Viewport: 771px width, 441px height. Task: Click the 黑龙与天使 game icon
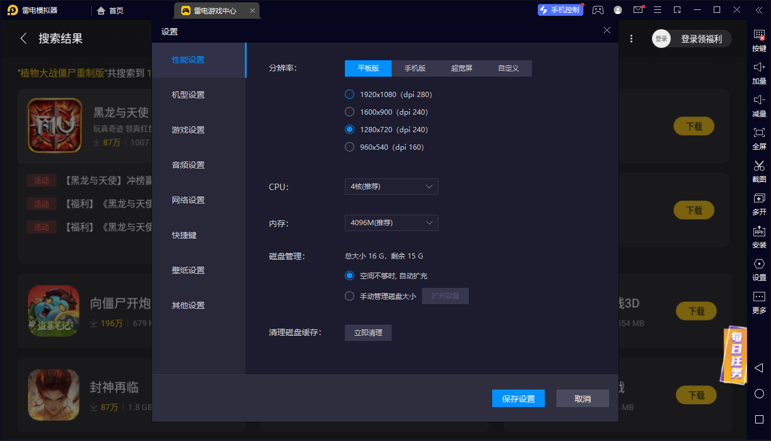coord(55,126)
